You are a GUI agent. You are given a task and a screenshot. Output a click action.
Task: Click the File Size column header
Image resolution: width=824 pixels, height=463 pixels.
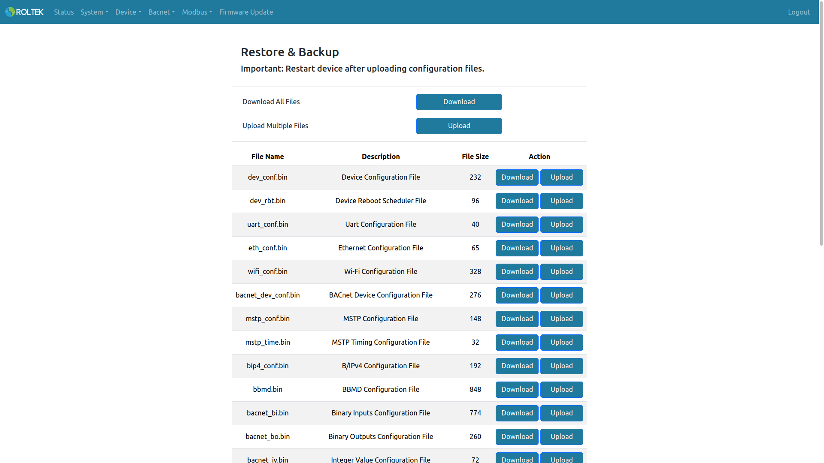[475, 157]
